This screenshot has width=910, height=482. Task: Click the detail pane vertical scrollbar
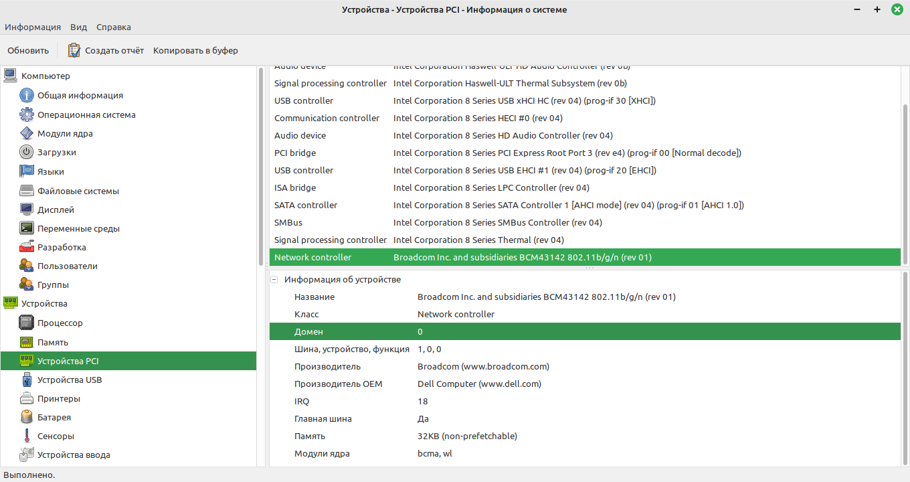click(x=905, y=368)
